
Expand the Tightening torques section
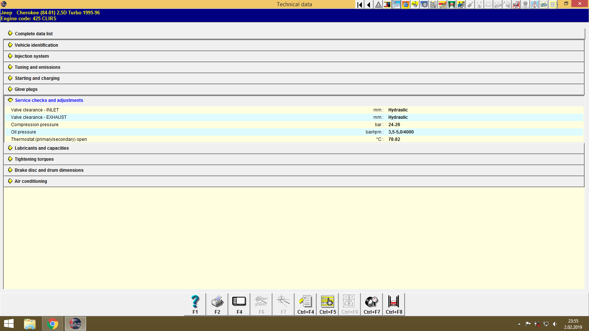pyautogui.click(x=34, y=159)
